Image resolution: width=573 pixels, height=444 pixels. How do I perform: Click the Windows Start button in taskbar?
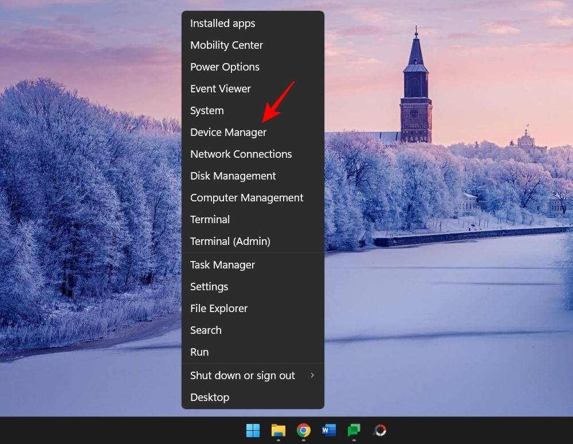click(x=253, y=430)
